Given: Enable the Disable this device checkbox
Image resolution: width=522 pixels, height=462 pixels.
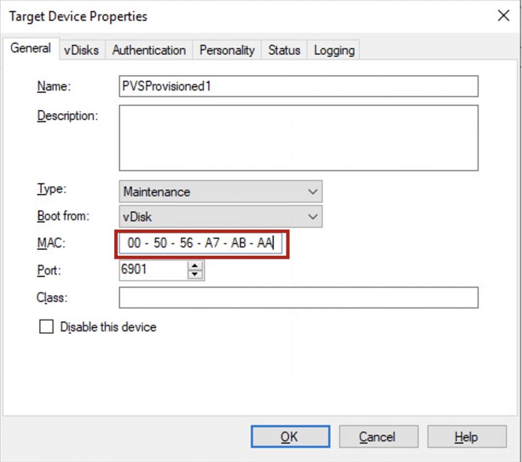Looking at the screenshot, I should pos(46,327).
